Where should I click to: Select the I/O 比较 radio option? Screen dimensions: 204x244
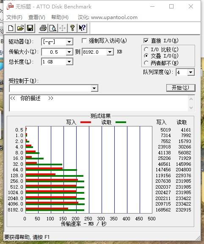146,49
